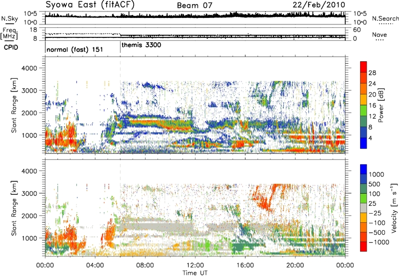Viewport: 399px width, 276px height.
Task: Click the power panel 'Slant Range [km]' label
Action: [14, 105]
